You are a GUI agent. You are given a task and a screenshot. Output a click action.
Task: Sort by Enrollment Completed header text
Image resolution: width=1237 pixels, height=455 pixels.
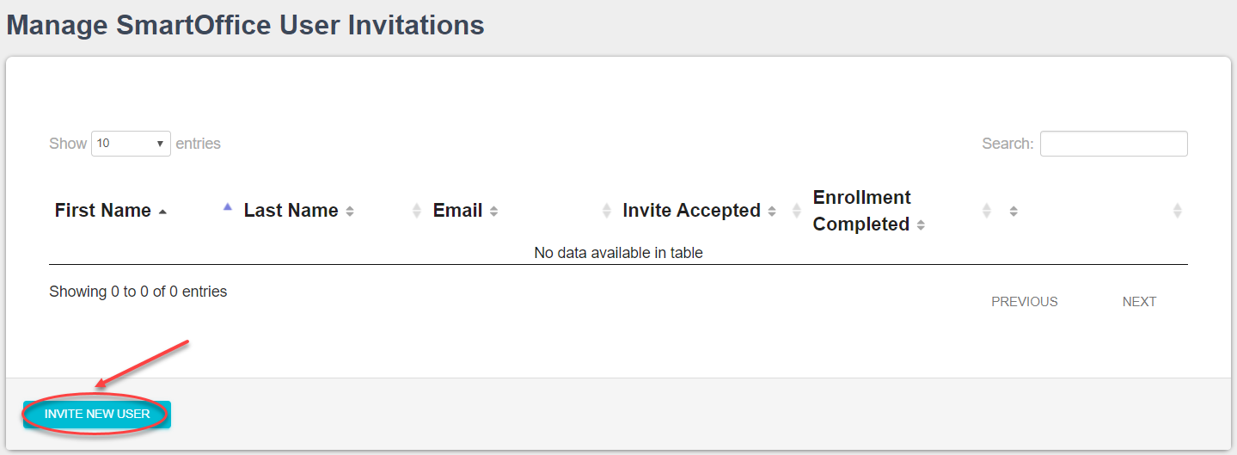tap(861, 211)
